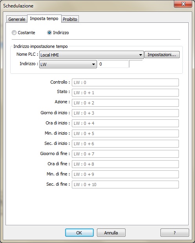Screen dimensions: 195x243
Task: Click the Ora di fine field
Action: (x=125, y=164)
